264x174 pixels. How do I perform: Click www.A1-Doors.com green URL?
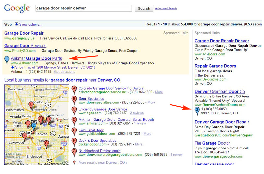point(210,54)
